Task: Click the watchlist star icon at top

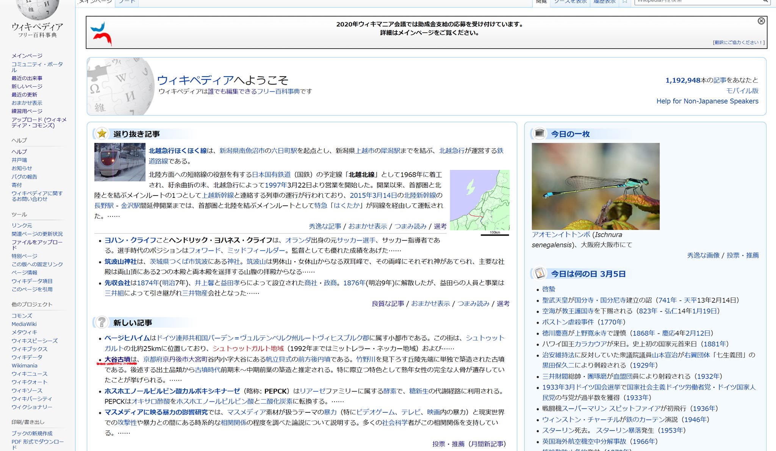Action: pos(624,2)
